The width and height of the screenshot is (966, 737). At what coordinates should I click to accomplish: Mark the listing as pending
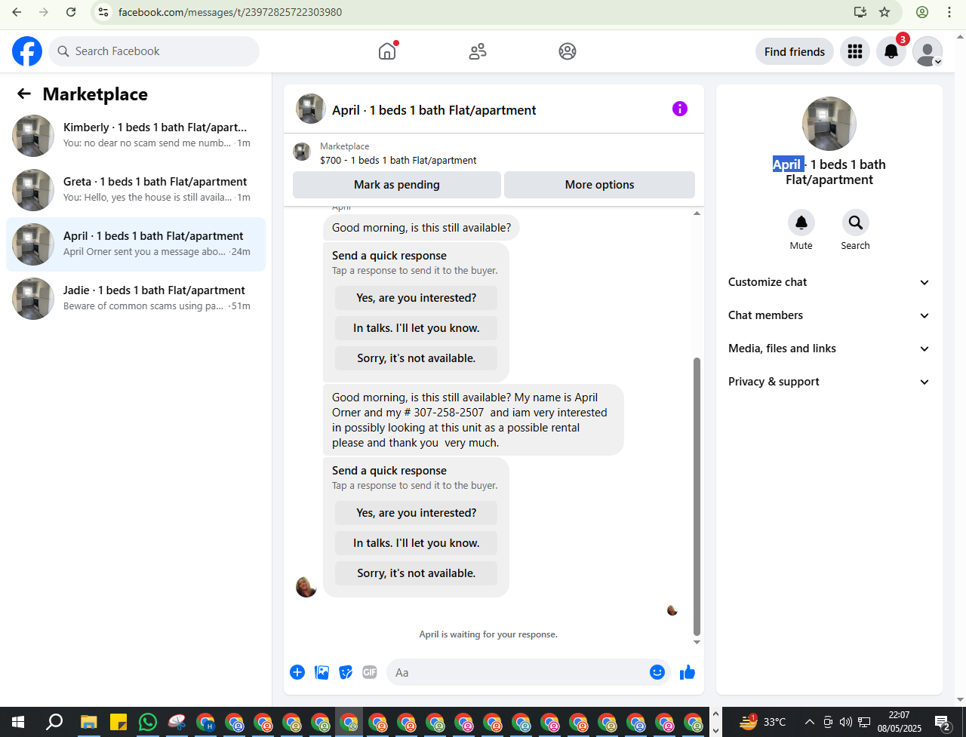pyautogui.click(x=397, y=185)
